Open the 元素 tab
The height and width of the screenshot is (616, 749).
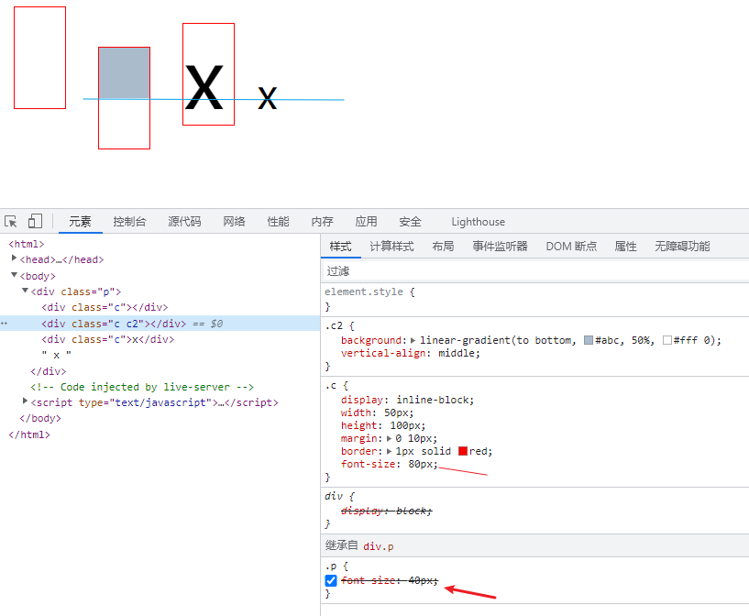80,222
